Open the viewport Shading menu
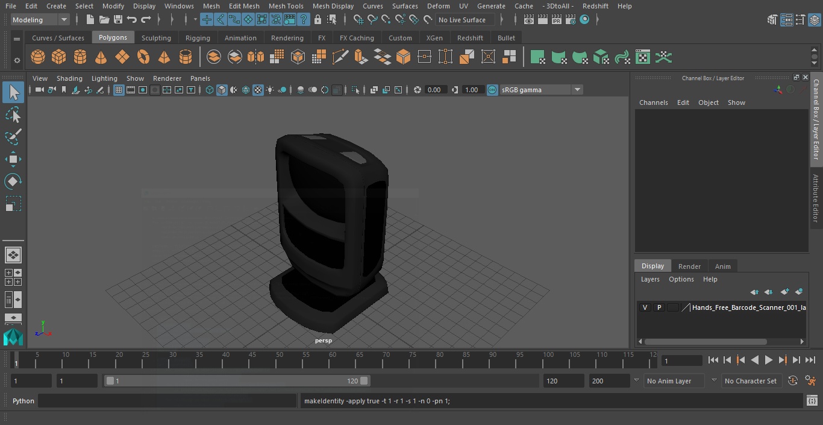 pyautogui.click(x=69, y=78)
